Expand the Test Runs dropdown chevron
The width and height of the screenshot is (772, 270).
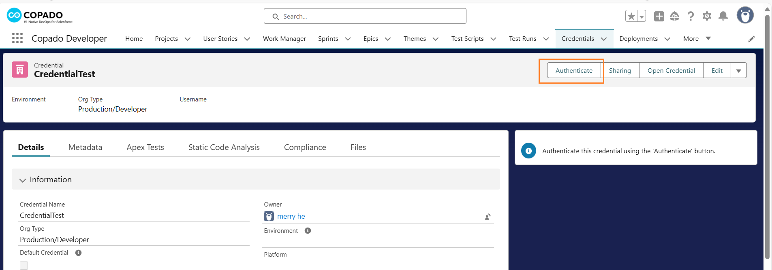(546, 39)
